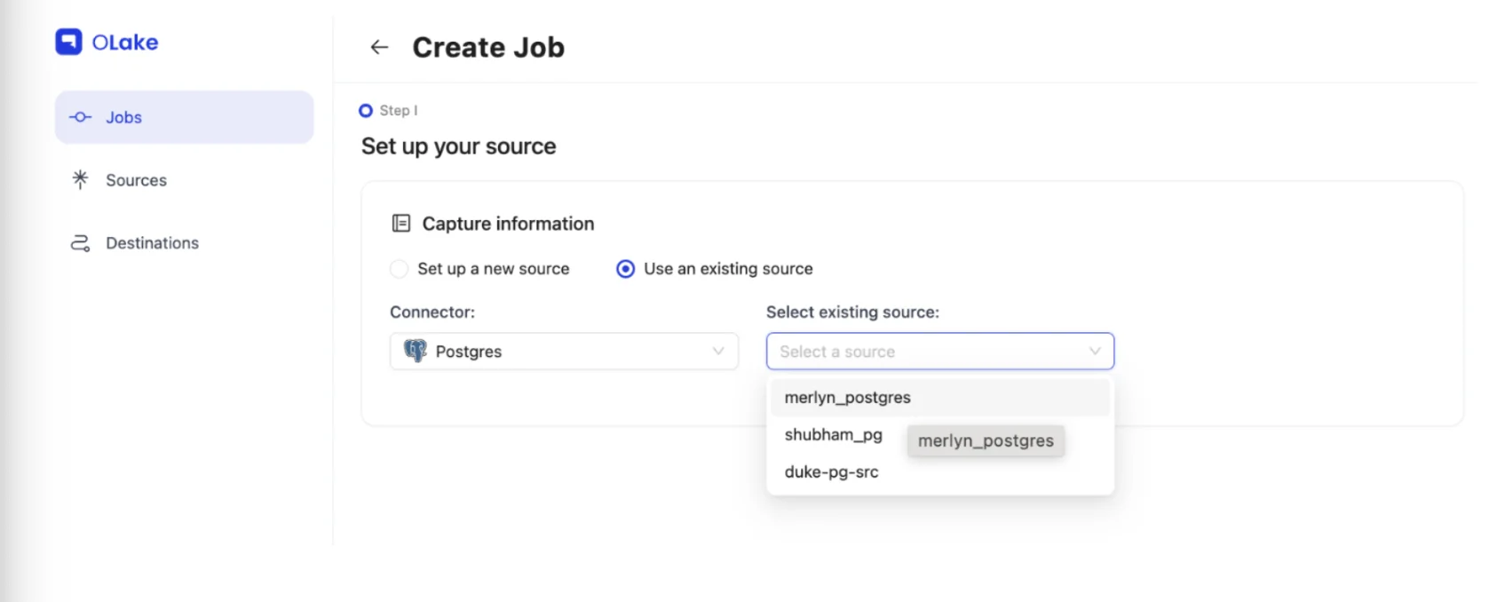Expand the Connector dropdown chevron
The height and width of the screenshot is (602, 1497).
point(718,351)
